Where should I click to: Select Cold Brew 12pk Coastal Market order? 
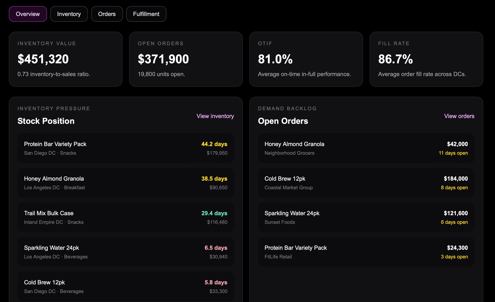tap(366, 183)
